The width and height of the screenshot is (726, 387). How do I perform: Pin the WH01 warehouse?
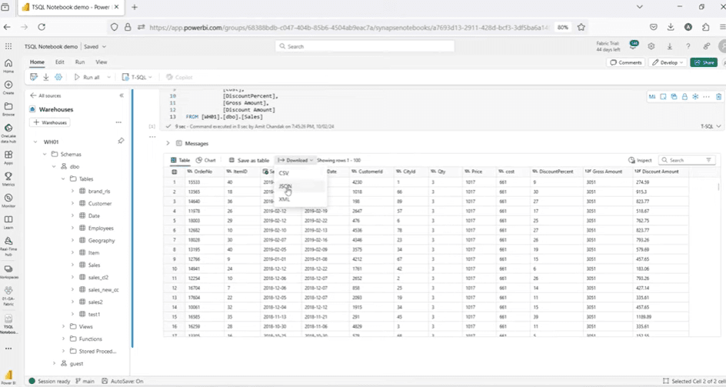point(121,141)
